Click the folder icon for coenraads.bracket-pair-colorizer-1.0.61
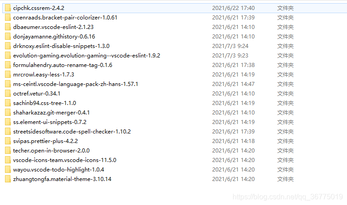347x205 pixels. point(8,18)
